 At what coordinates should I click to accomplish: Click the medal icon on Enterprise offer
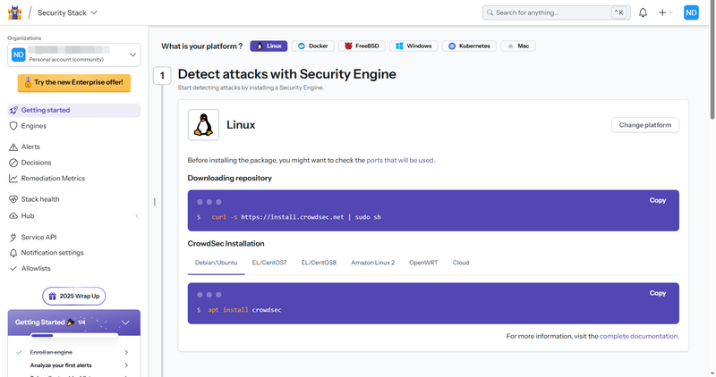click(28, 83)
